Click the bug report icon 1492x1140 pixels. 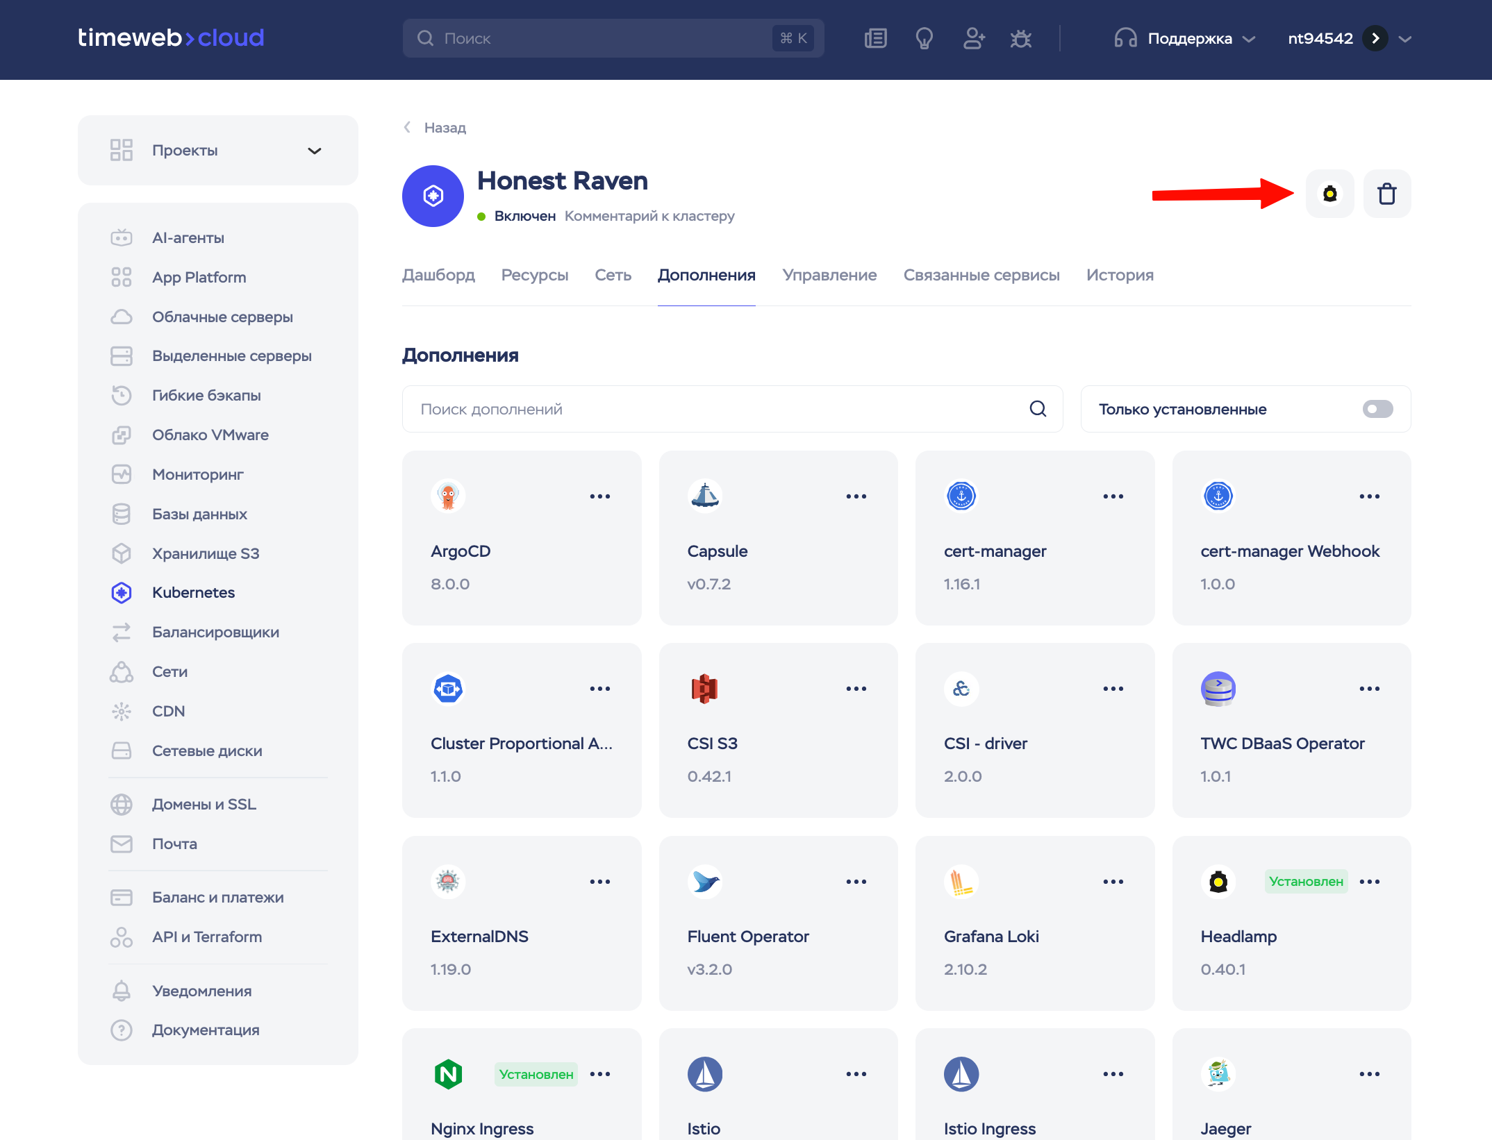tap(1020, 38)
